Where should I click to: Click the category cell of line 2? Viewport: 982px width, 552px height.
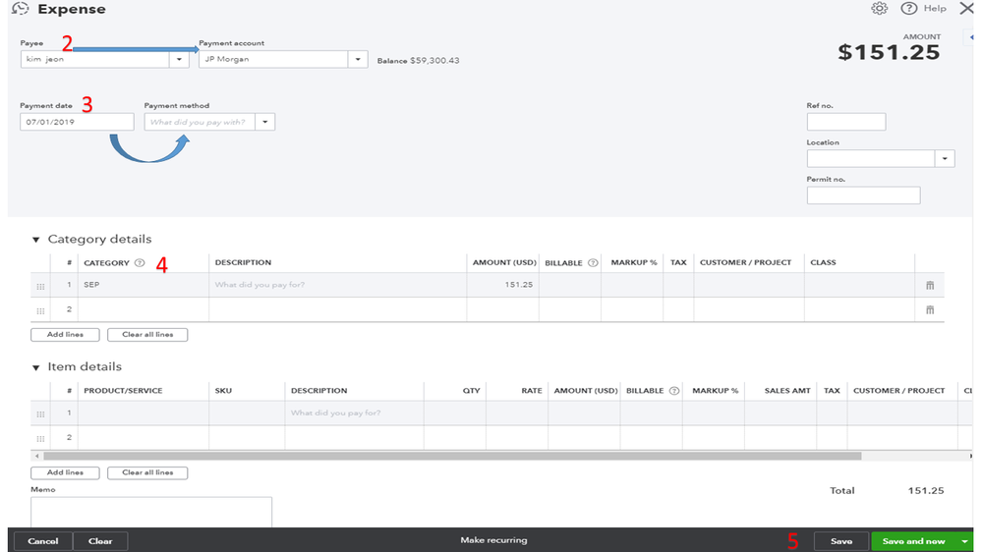pos(144,309)
